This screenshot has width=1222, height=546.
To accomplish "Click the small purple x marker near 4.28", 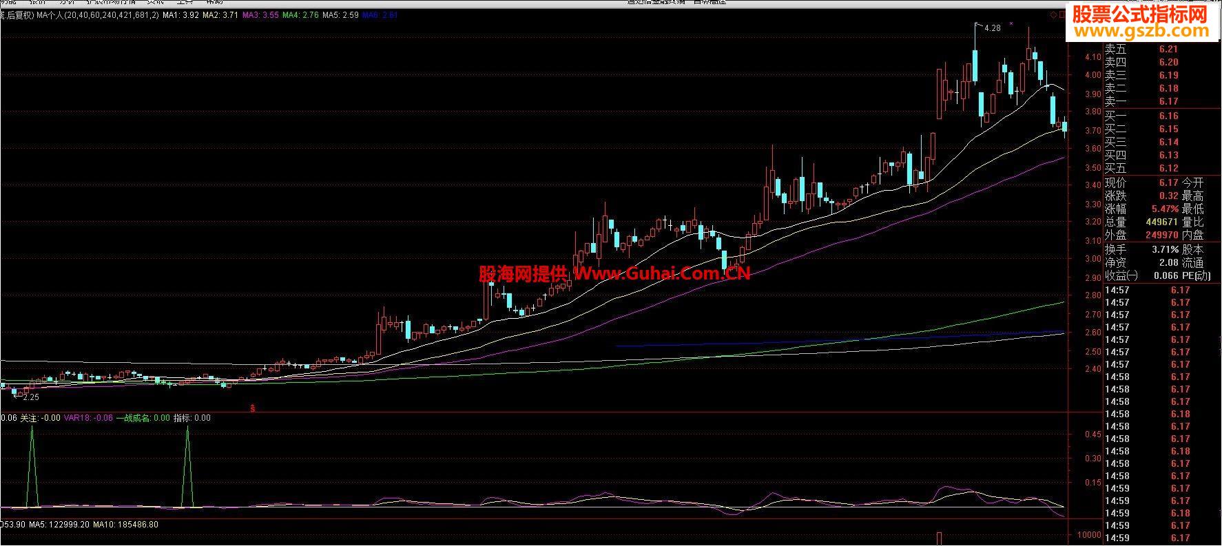I will click(1011, 24).
